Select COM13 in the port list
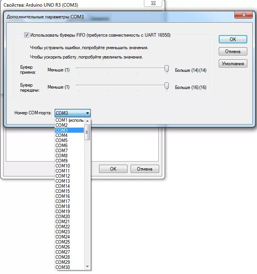This screenshot has width=257, height=274. click(69, 181)
